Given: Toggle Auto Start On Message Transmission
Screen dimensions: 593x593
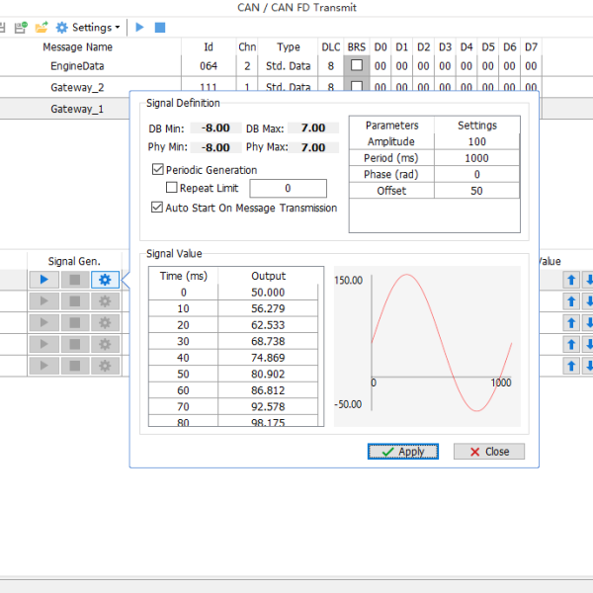Looking at the screenshot, I should pyautogui.click(x=157, y=208).
